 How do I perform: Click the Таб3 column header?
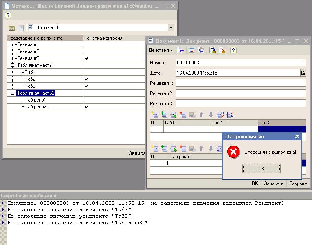coord(282,123)
